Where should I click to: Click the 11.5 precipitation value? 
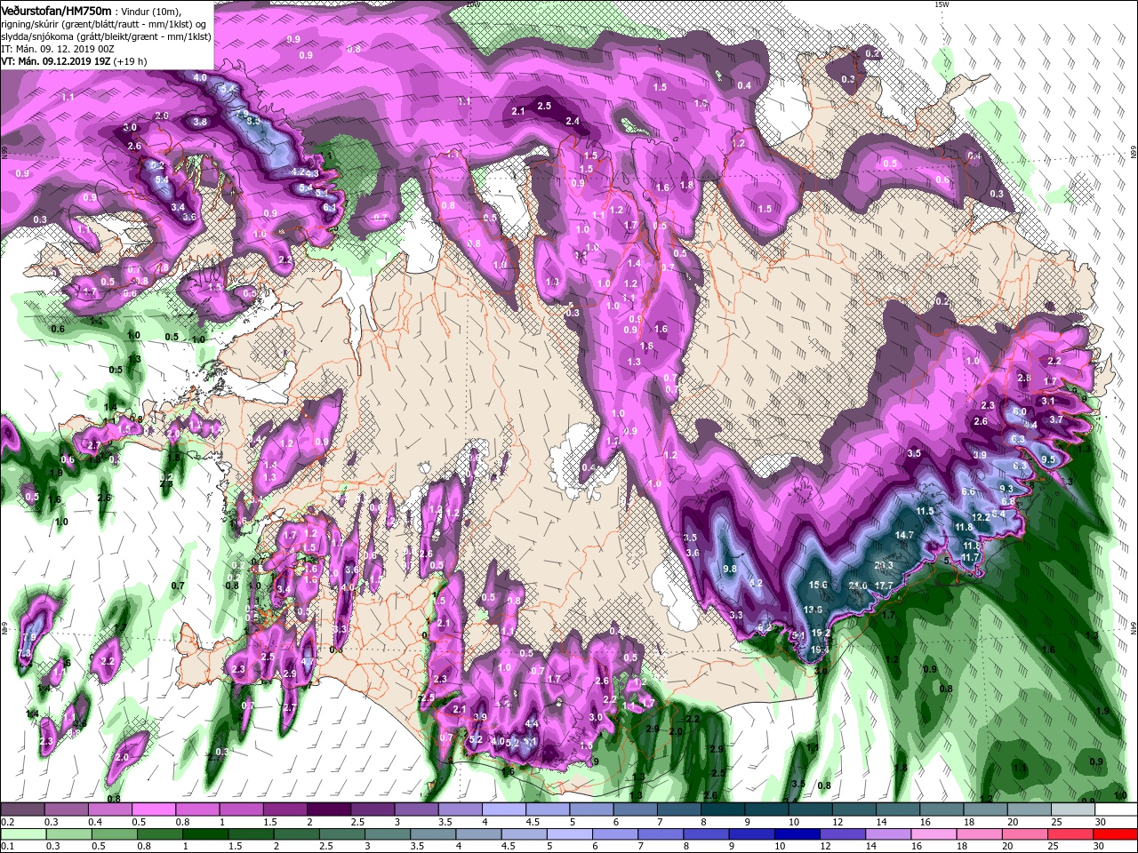(926, 511)
